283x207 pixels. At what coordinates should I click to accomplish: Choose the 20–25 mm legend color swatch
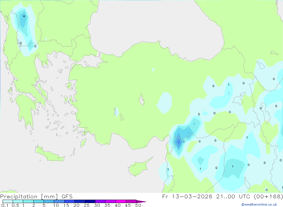(80, 201)
